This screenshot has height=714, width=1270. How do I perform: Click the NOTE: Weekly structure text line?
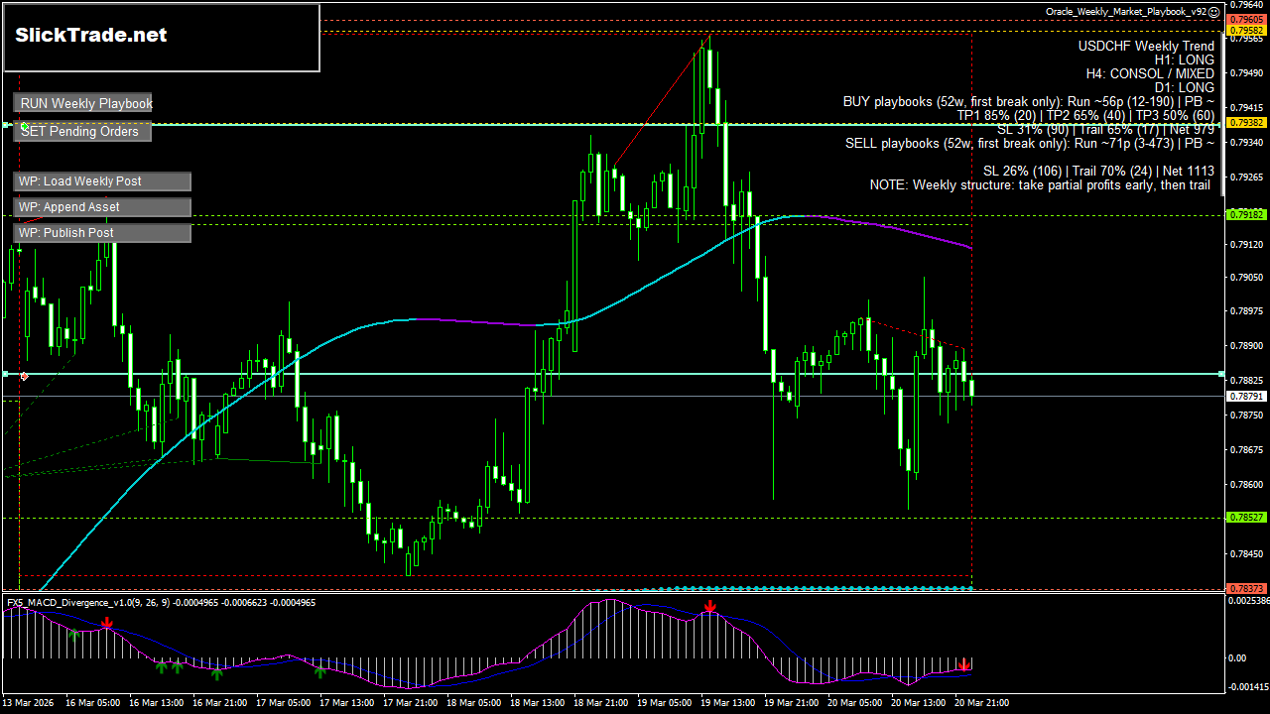(x=1042, y=184)
